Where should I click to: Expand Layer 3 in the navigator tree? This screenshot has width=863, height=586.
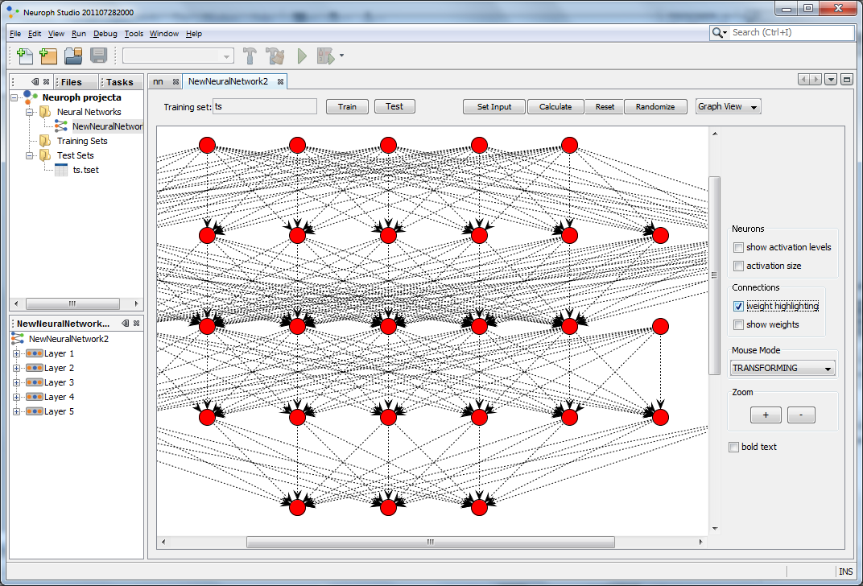(x=17, y=382)
